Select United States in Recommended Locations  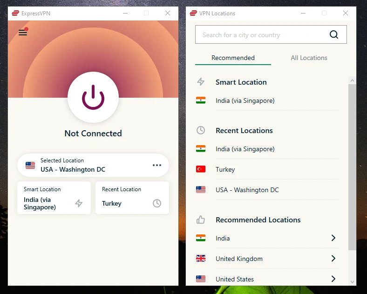point(267,279)
